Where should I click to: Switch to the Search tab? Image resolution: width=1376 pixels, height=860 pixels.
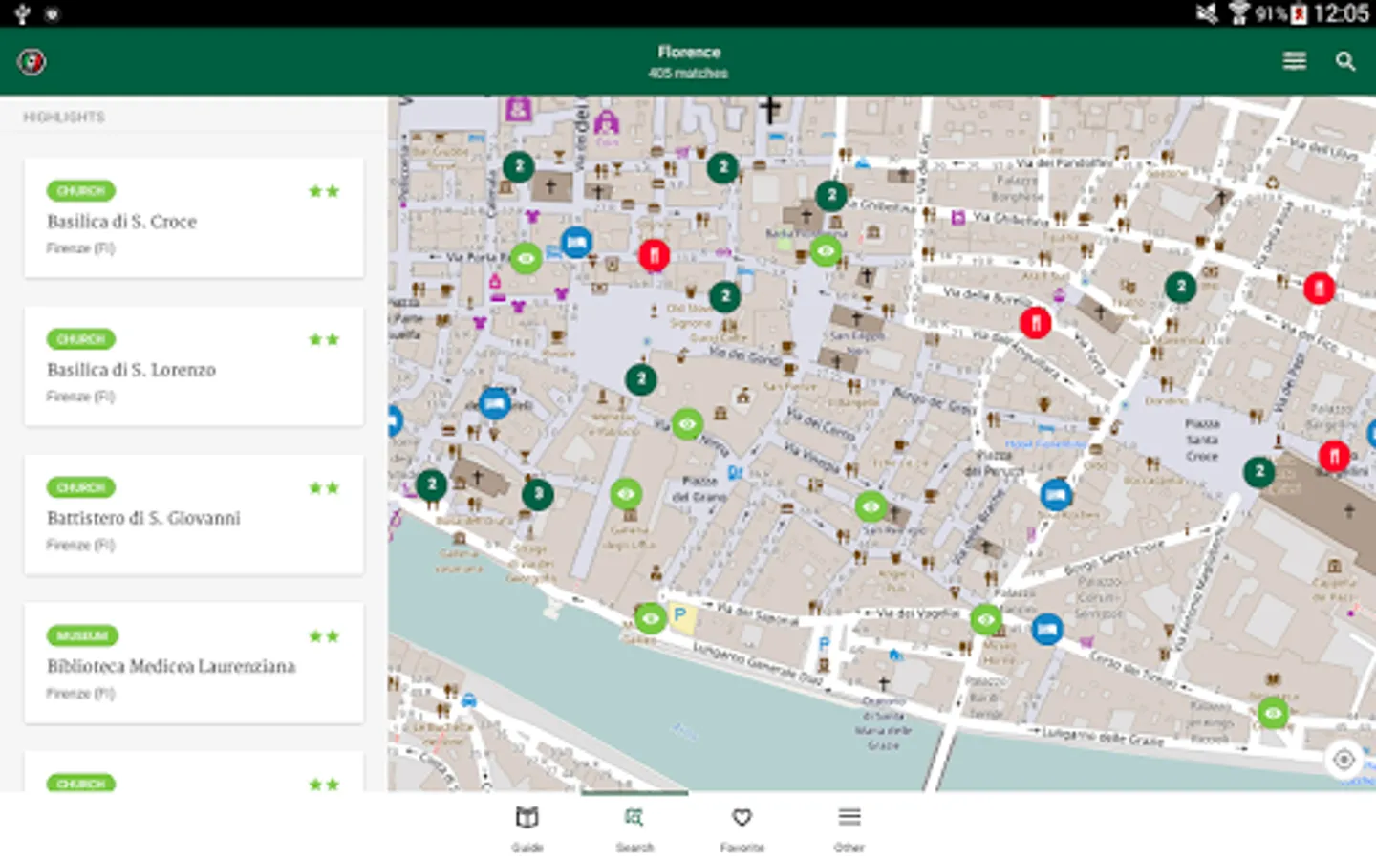634,828
